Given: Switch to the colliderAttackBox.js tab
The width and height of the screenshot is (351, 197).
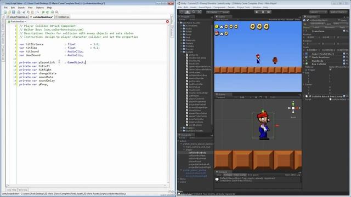Looking at the screenshot, I should (x=42, y=17).
